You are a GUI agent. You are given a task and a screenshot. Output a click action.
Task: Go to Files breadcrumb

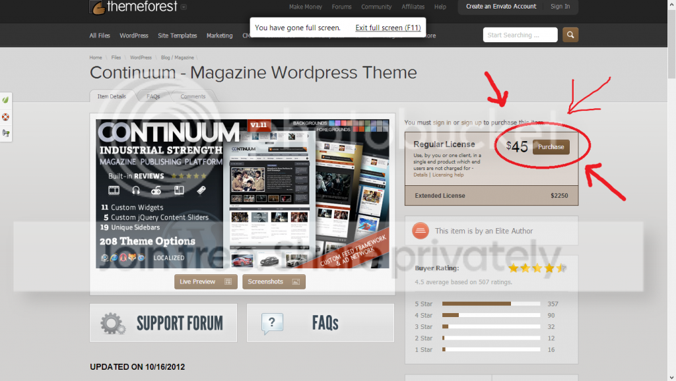(116, 57)
